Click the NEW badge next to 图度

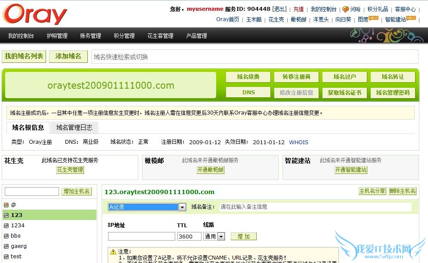373,18
